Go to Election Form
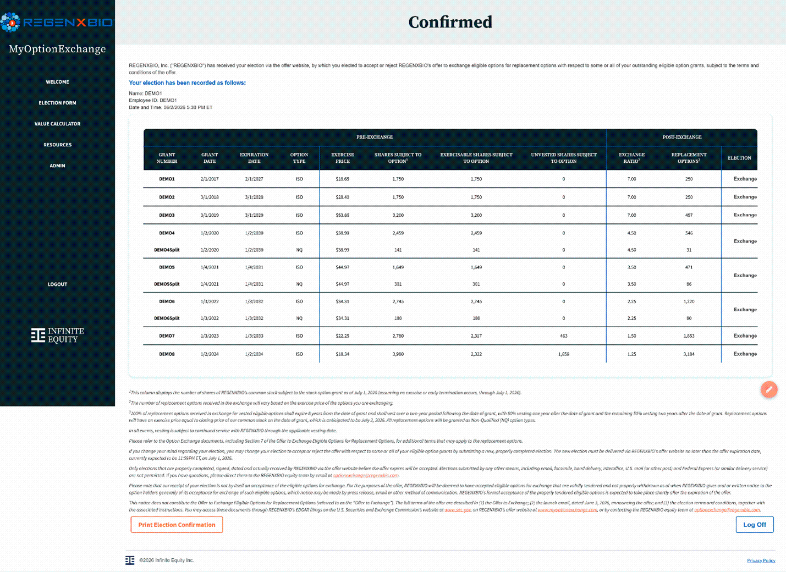786x572 pixels. click(x=58, y=103)
